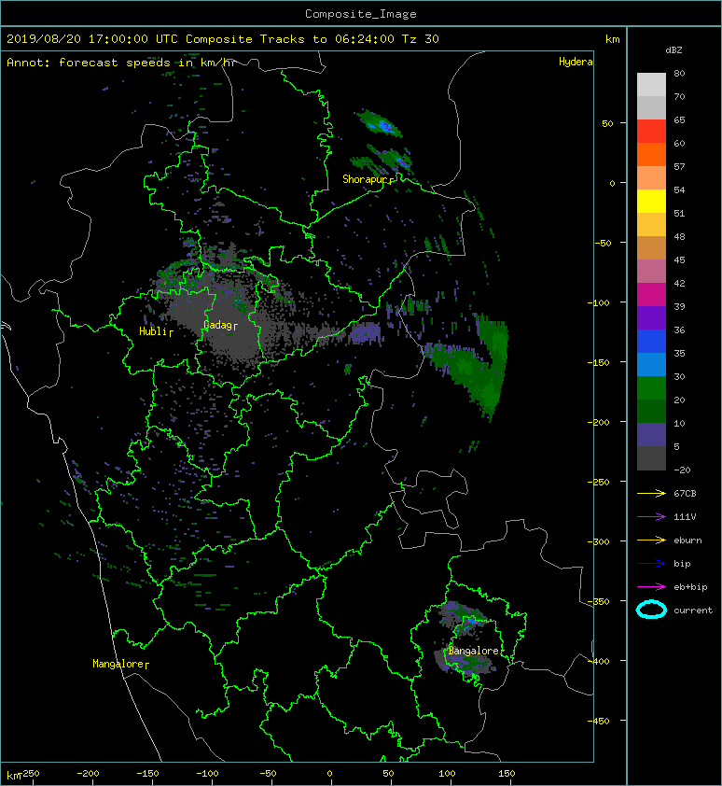Click the 'dBZ' scale heading
The height and width of the screenshot is (786, 722).
coord(673,50)
